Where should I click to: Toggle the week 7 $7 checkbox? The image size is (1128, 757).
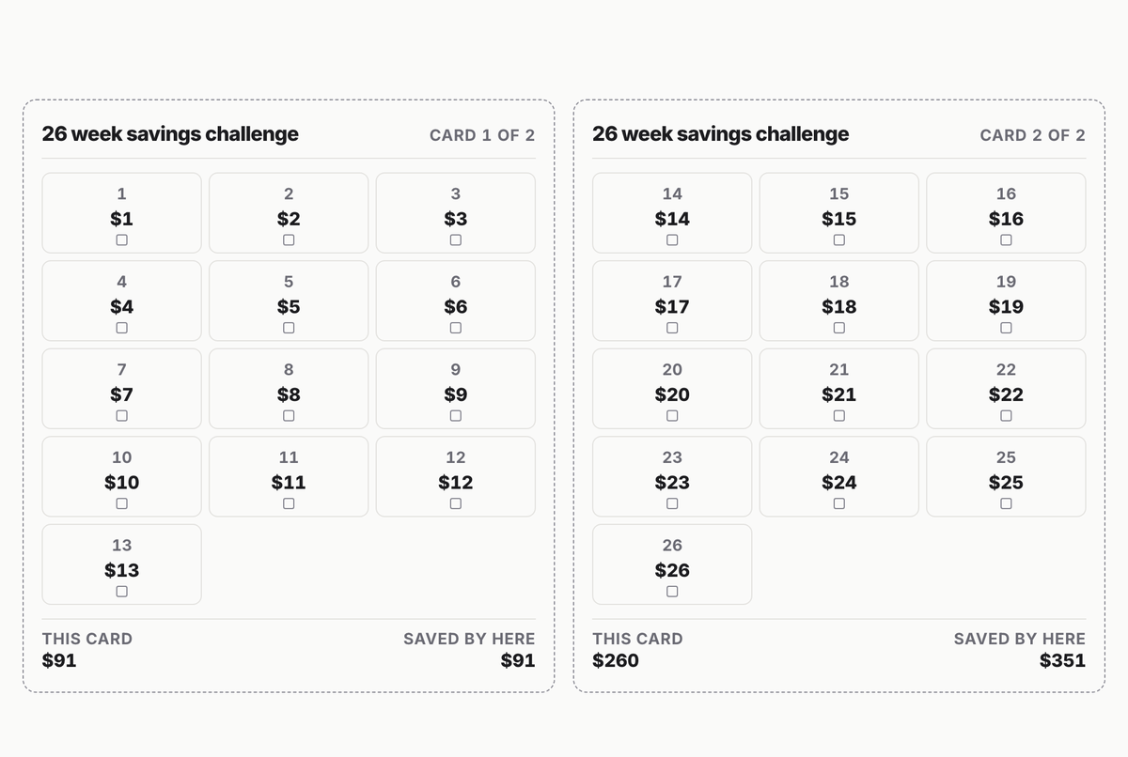pyautogui.click(x=121, y=416)
